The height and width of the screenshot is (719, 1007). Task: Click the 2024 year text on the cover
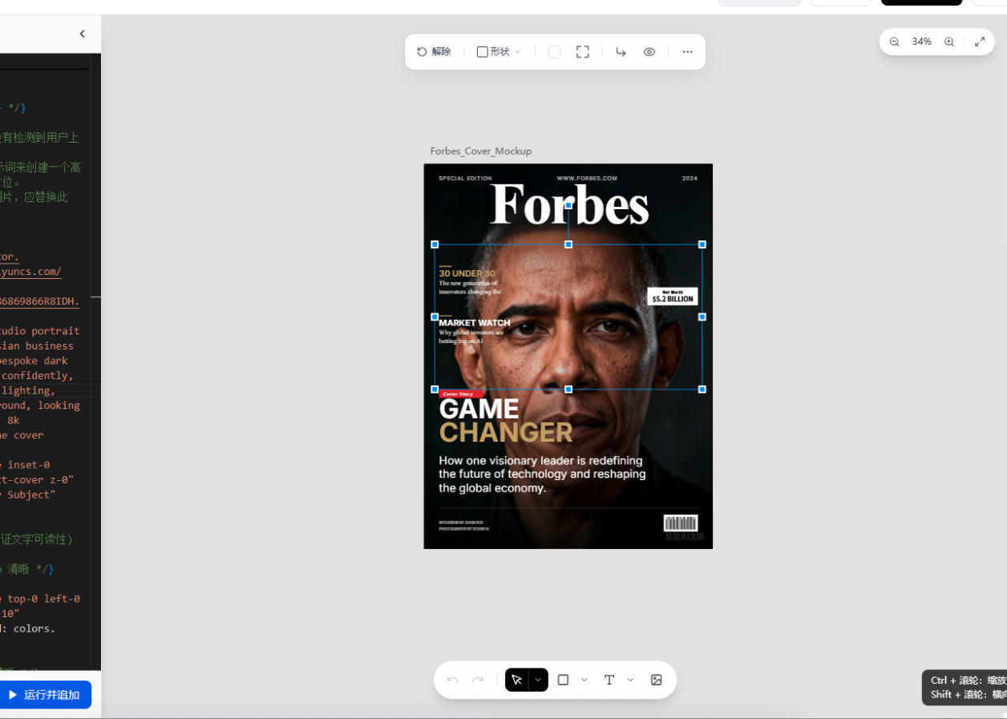click(690, 178)
